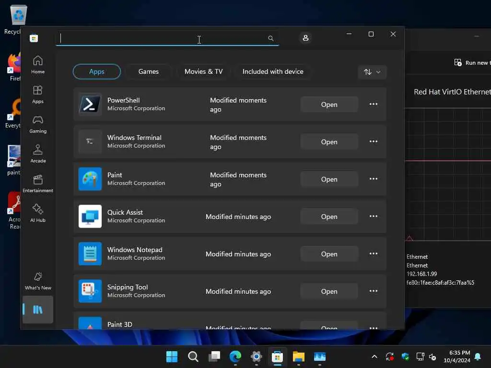491x368 pixels.
Task: Click the Microsoft Store logo icon
Action: [x=34, y=38]
